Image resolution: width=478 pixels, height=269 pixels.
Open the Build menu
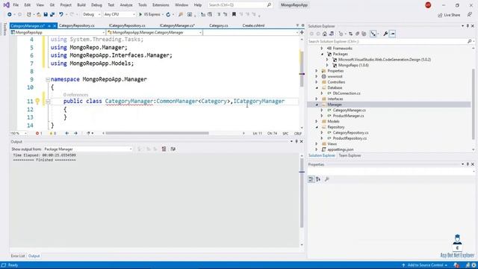click(x=81, y=5)
